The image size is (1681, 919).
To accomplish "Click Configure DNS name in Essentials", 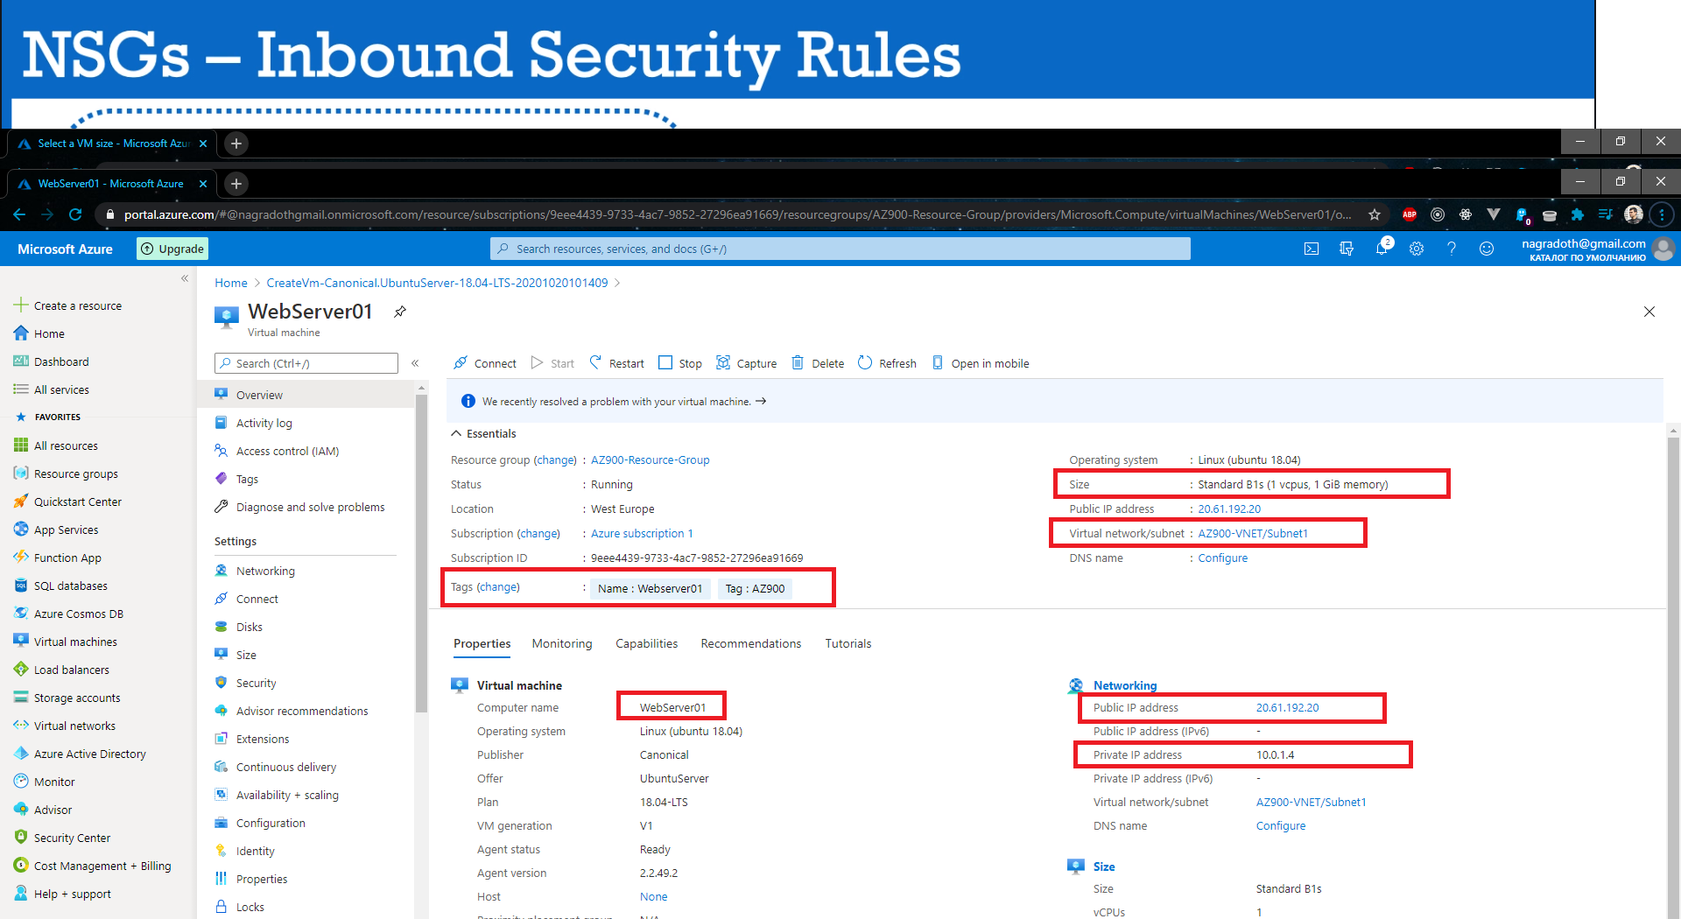I will pos(1222,558).
